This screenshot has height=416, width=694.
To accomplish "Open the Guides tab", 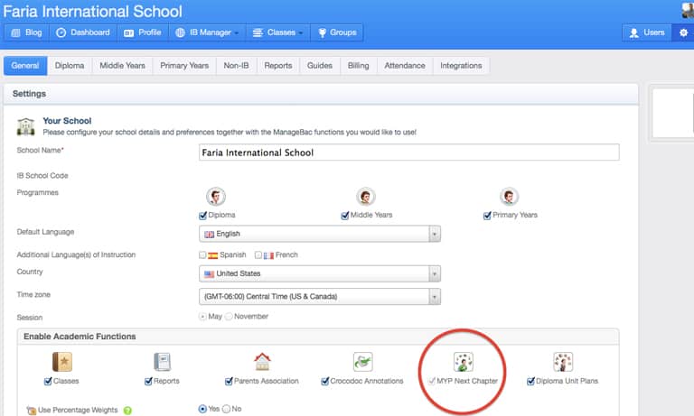I will (320, 66).
